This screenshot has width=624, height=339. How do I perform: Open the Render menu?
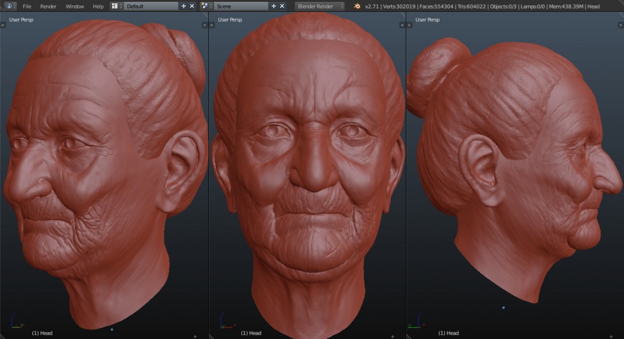[x=48, y=6]
